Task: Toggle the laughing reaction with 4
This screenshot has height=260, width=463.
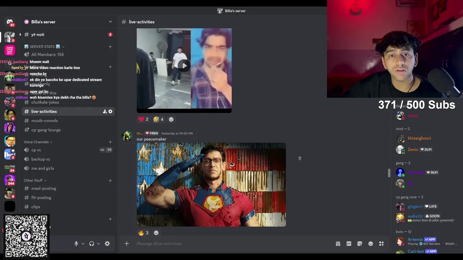Action: pos(158,120)
